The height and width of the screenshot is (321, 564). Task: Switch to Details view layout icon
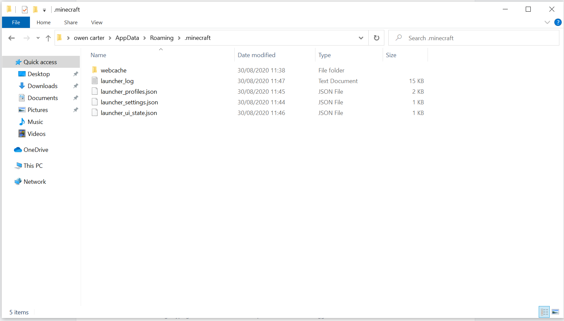544,312
